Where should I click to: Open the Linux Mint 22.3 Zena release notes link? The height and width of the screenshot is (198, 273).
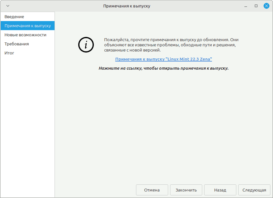click(164, 59)
